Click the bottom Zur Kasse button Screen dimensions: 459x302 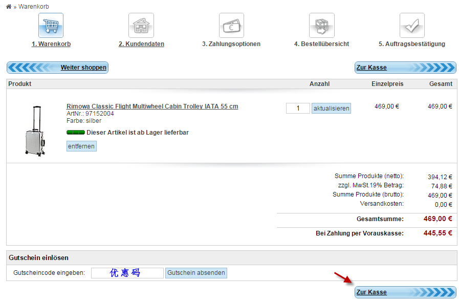click(x=405, y=292)
